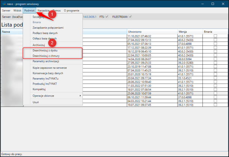Screen dimensions: 229x157
Task: Choose Dearchiwizuj z chmury
Action: point(53,56)
